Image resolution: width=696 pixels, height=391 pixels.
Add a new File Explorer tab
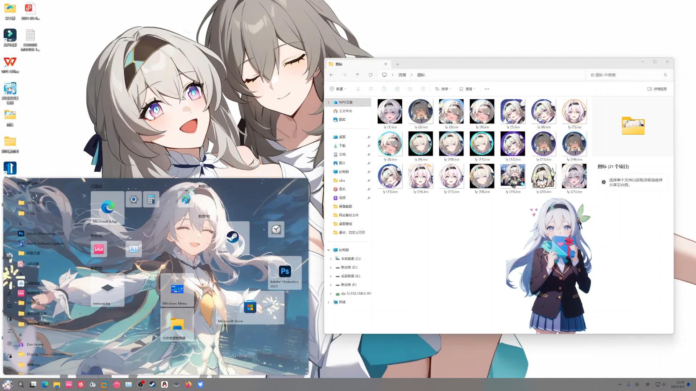(398, 64)
